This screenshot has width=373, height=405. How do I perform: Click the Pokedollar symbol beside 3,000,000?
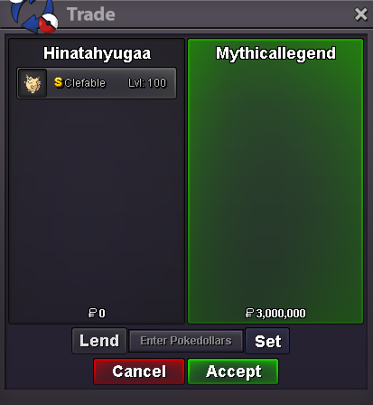click(x=250, y=313)
